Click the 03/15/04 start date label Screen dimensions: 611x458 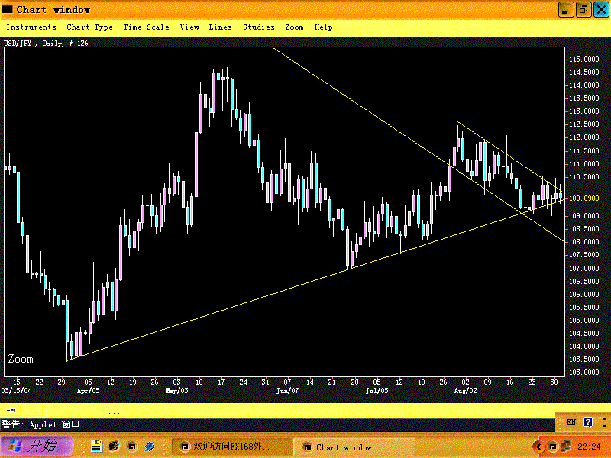tap(16, 391)
